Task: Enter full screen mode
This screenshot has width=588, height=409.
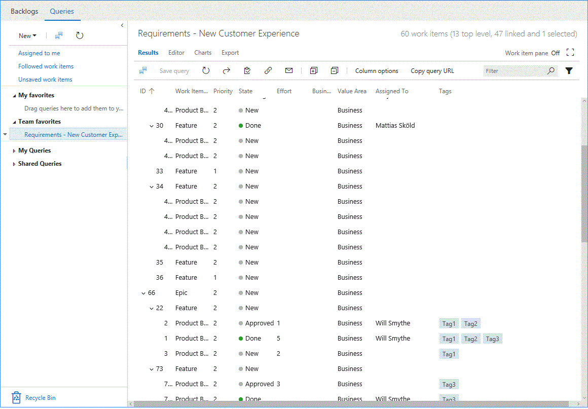Action: point(570,53)
